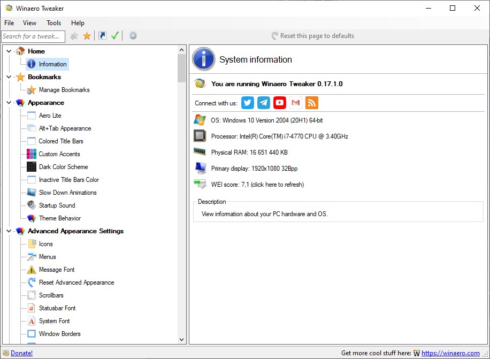Click the Search for a tweak field
Image resolution: width=490 pixels, height=359 pixels.
33,36
